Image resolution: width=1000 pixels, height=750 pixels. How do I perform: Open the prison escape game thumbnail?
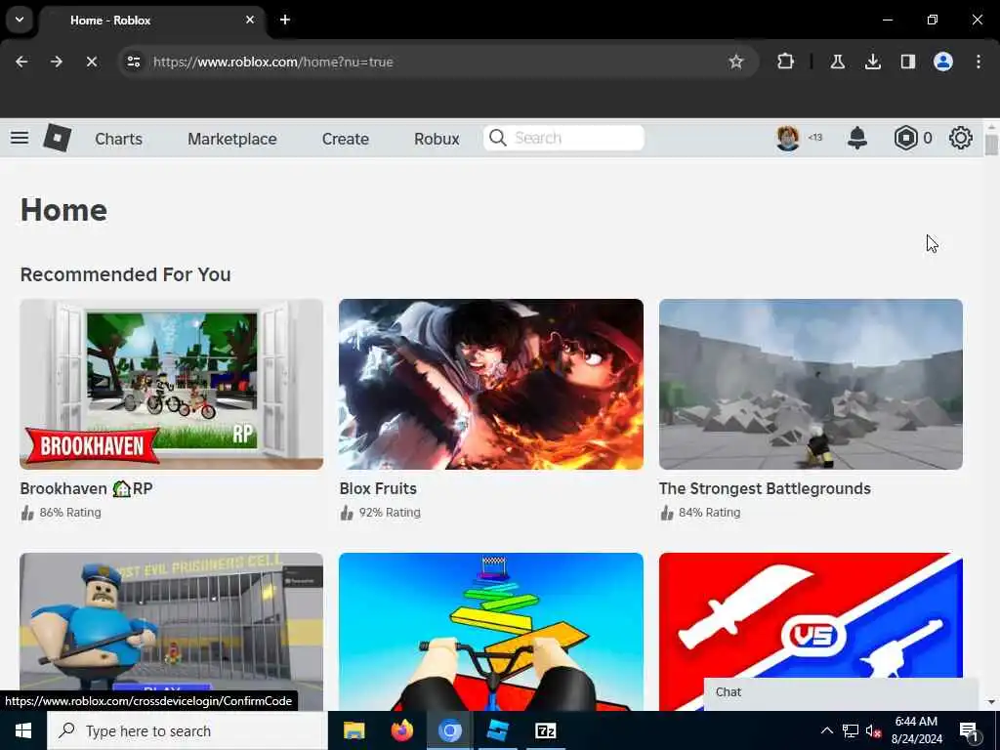pyautogui.click(x=172, y=632)
